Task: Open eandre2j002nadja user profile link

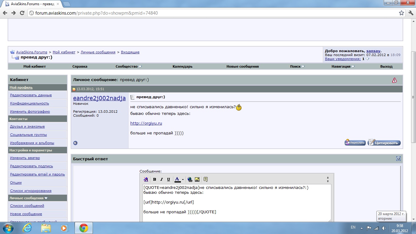Action: (99, 98)
